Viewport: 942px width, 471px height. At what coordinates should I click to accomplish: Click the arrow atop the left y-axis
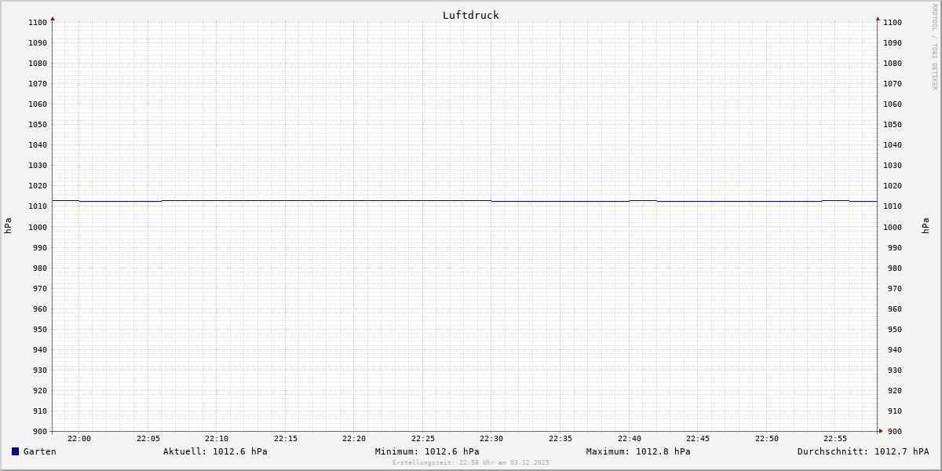coord(53,18)
